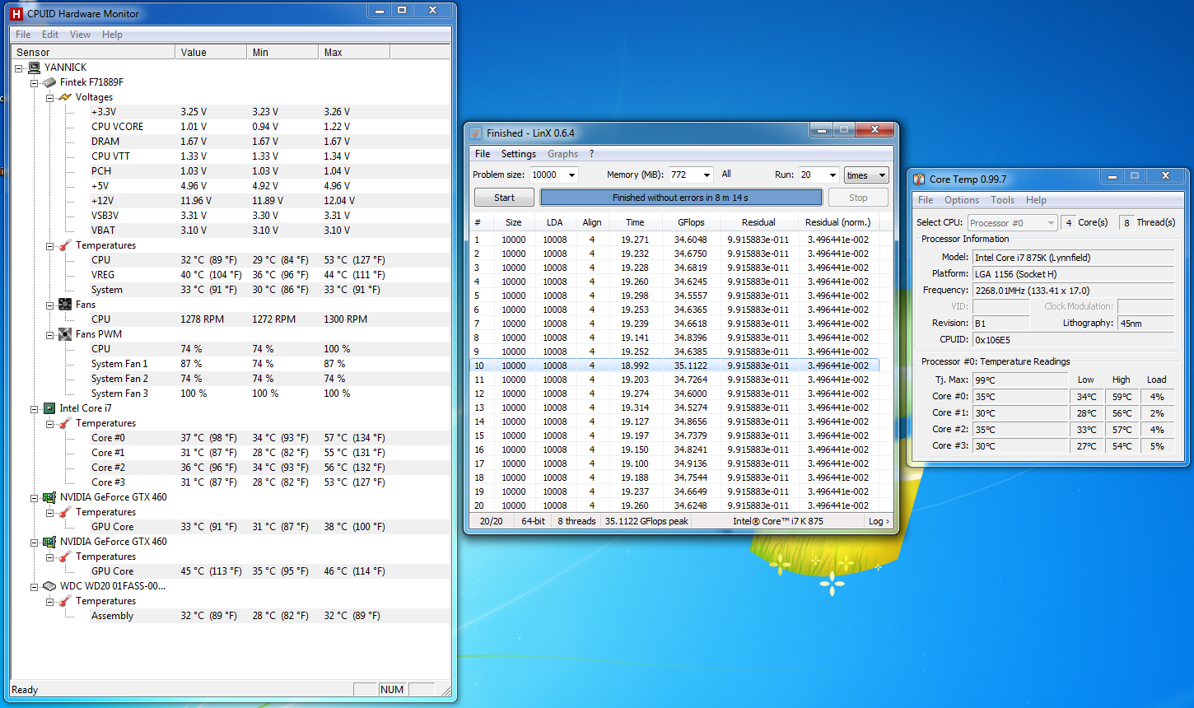Click the Fans icon in HWMonitor

tap(65, 304)
